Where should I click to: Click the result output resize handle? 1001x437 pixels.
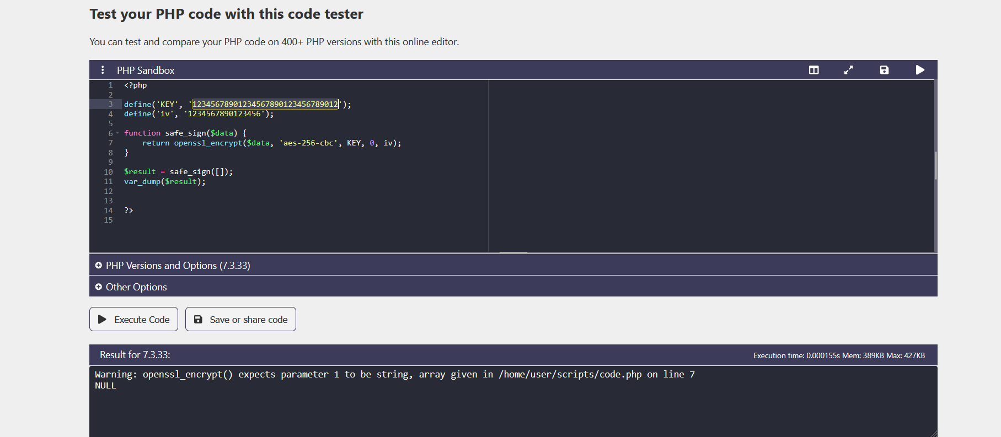point(933,433)
